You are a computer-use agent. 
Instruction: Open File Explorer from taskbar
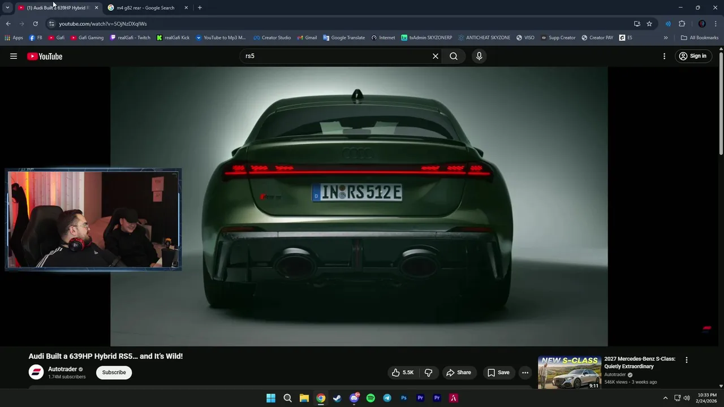point(304,398)
